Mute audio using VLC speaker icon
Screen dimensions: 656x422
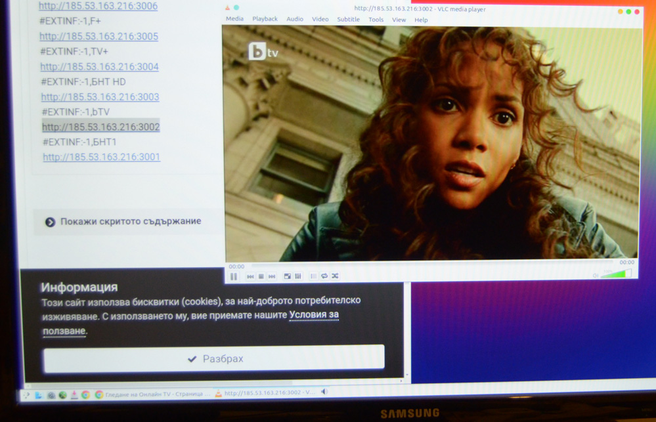[x=596, y=275]
